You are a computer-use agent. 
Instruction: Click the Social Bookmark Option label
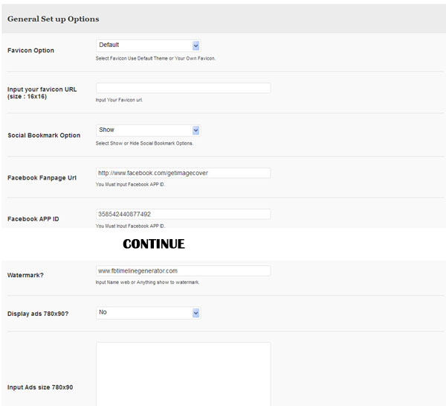[44, 136]
